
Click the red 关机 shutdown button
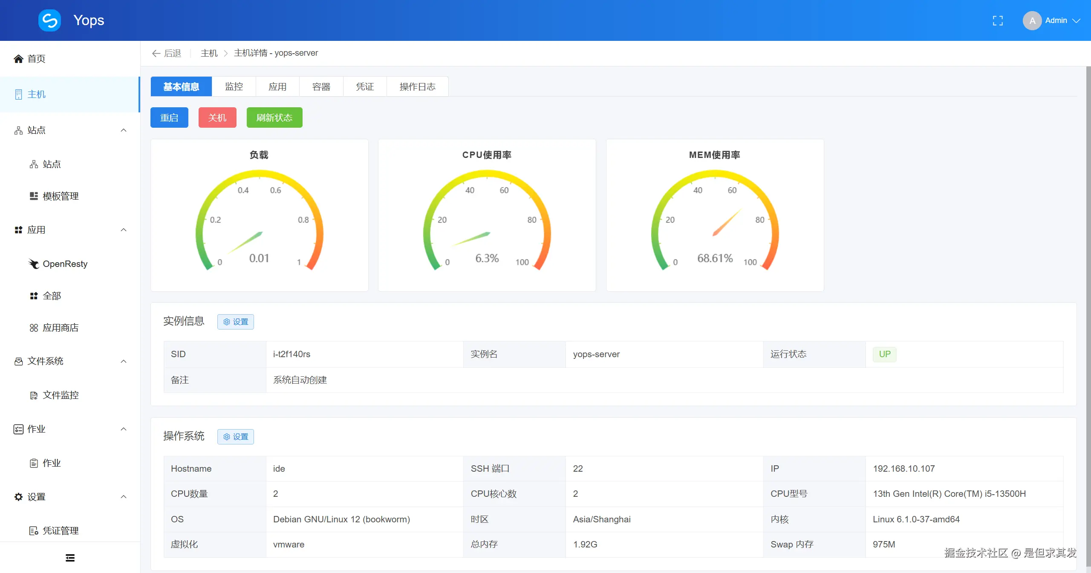pos(217,117)
